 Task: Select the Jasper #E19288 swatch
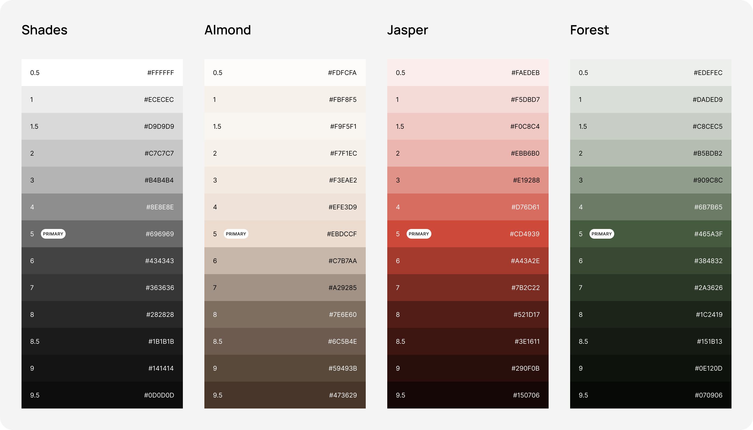pyautogui.click(x=468, y=180)
